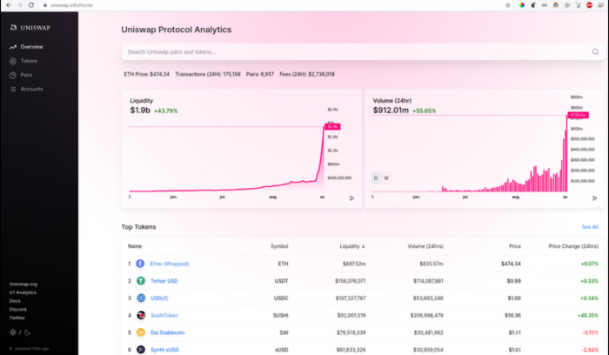Click the SushiToken logo icon
Viewport: 609px width, 355px height.
(x=141, y=315)
